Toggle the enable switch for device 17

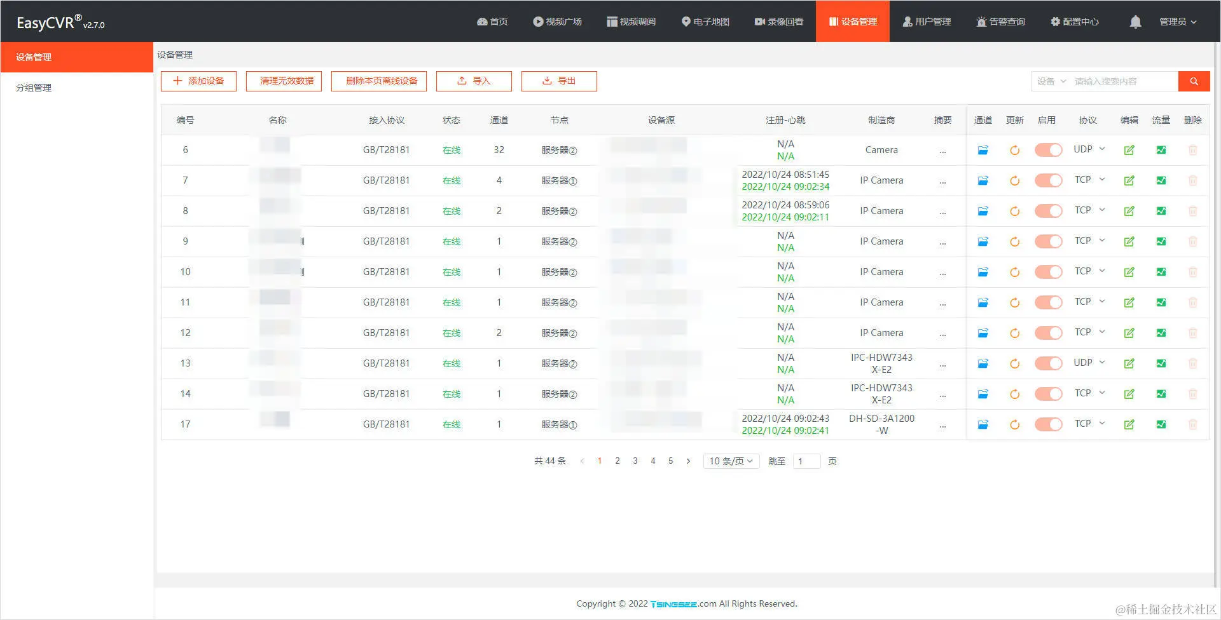coord(1048,424)
